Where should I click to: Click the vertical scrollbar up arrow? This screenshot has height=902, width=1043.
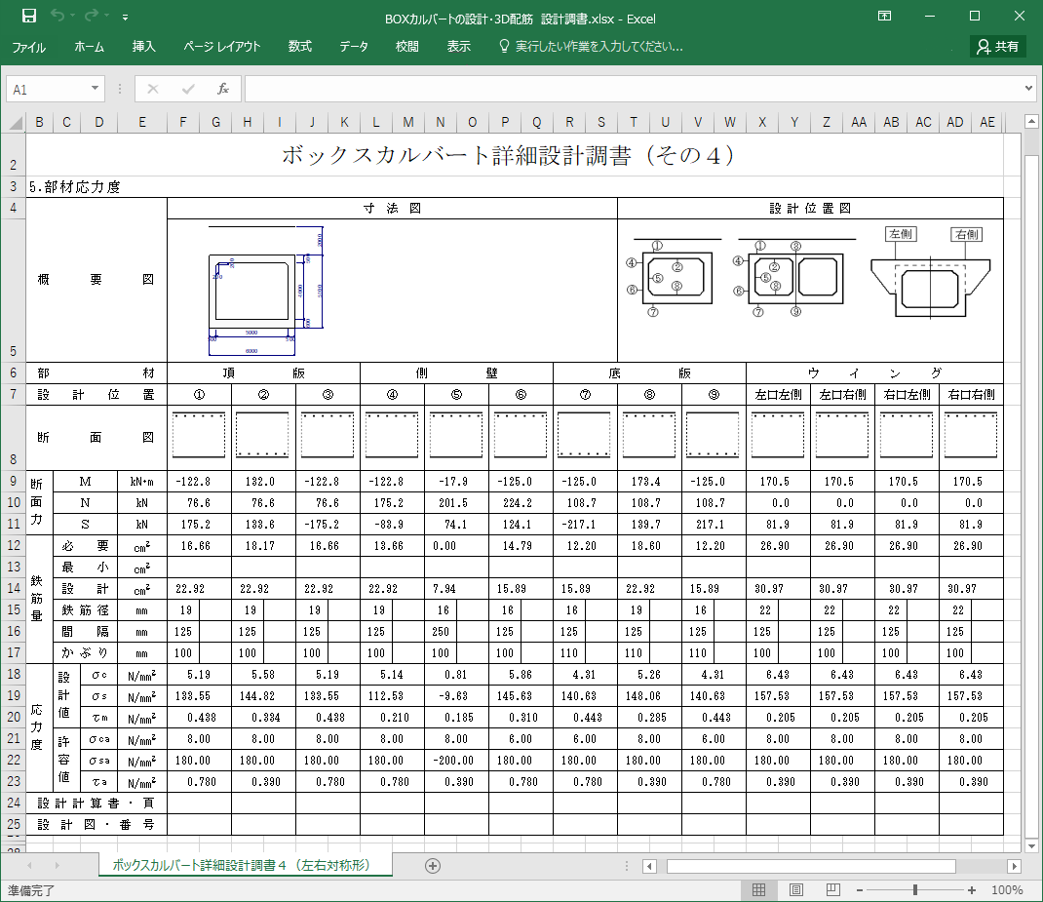pos(1031,122)
